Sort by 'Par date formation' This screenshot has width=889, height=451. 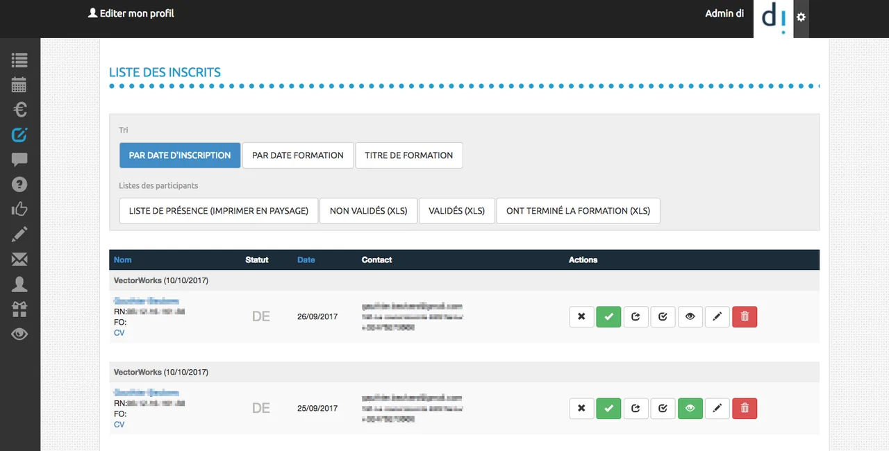[x=298, y=155]
